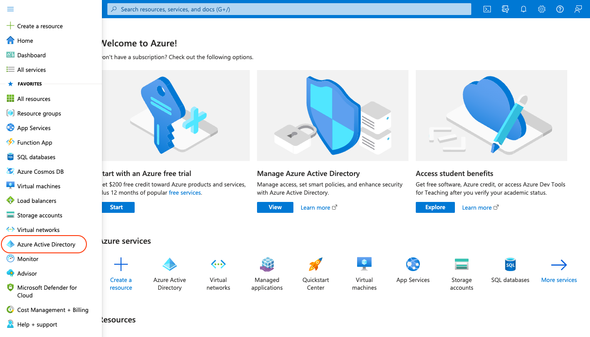Screen dimensions: 590x337
Task: Open SQL databases tile in Azure services
Action: (510, 270)
